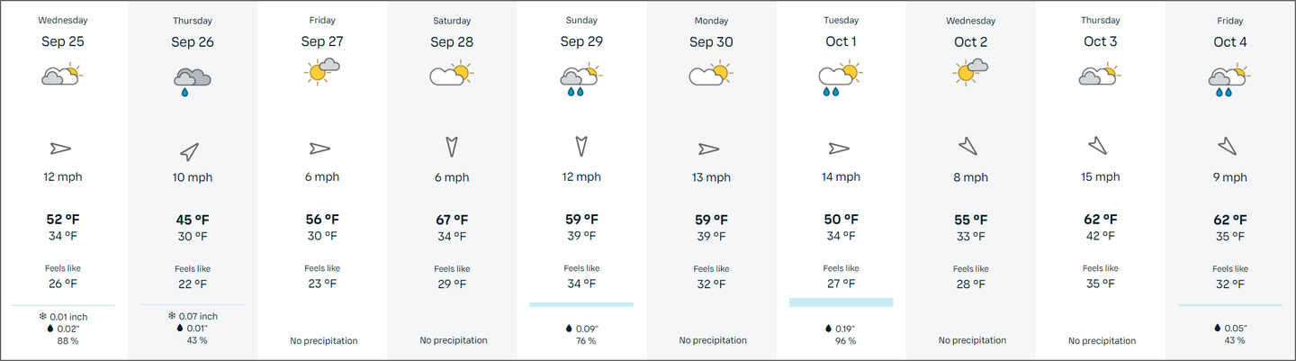Click the raindrop icon beside 0.19"

point(829,329)
